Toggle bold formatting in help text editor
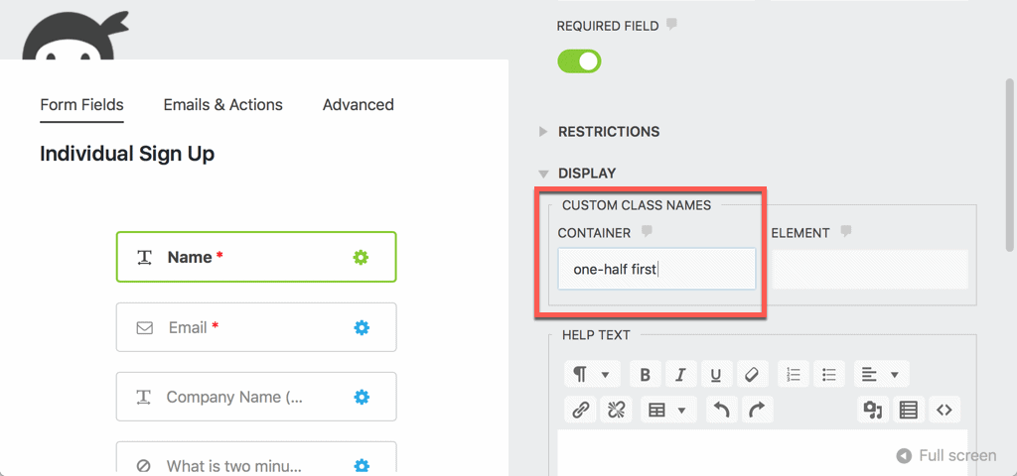Image resolution: width=1017 pixels, height=476 pixels. click(x=645, y=375)
